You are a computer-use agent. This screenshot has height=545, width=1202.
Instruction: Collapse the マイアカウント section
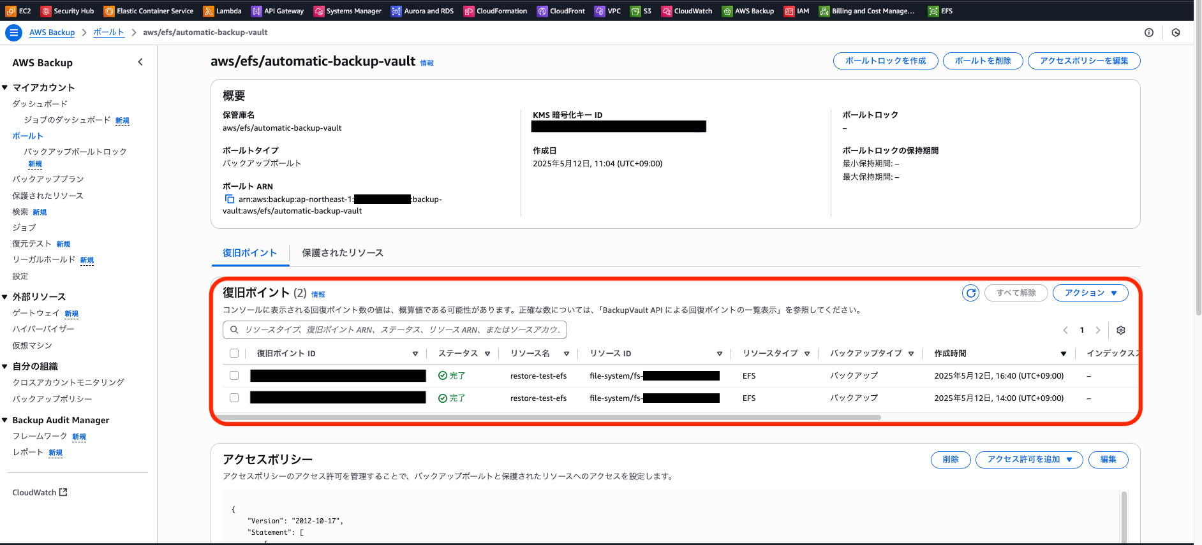pyautogui.click(x=5, y=87)
